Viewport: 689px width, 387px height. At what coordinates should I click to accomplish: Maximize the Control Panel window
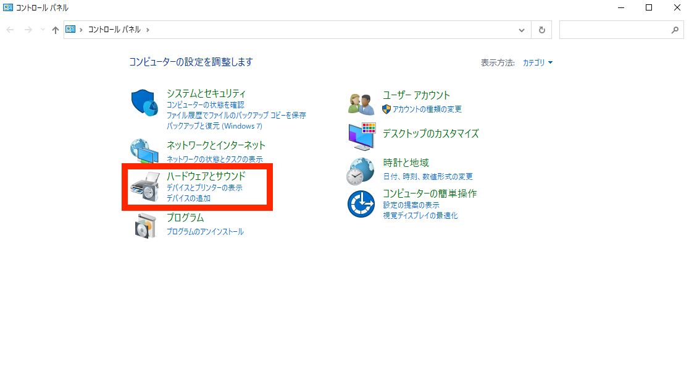649,7
